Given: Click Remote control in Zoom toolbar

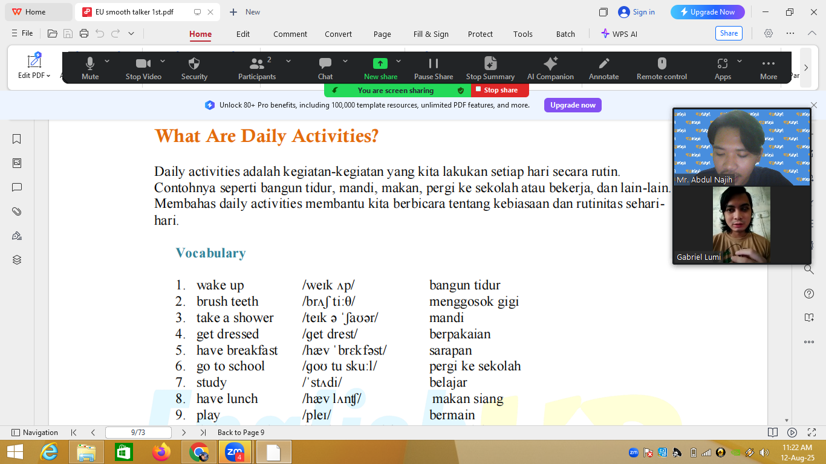Looking at the screenshot, I should 662,68.
